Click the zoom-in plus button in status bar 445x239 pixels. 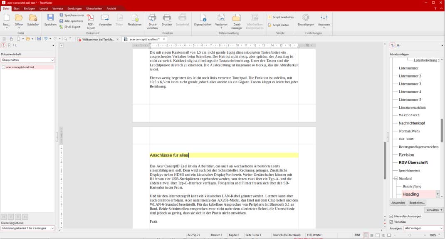click(x=425, y=235)
